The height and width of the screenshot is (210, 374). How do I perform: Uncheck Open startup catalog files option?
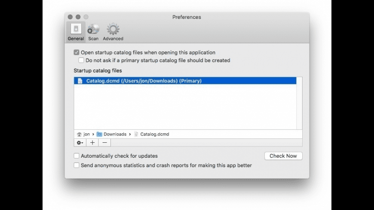click(x=77, y=52)
